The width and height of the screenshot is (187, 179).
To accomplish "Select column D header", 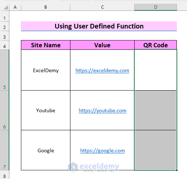I will pyautogui.click(x=156, y=7).
